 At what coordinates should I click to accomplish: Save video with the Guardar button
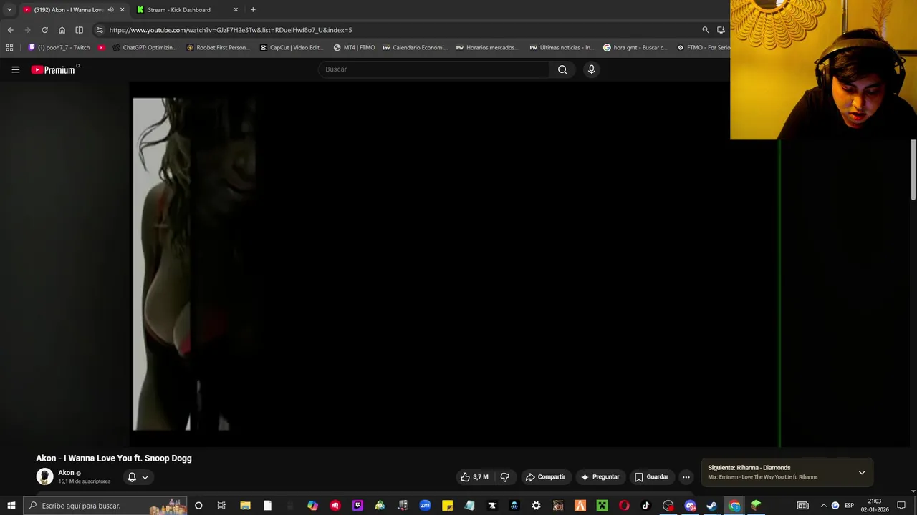[x=651, y=477]
